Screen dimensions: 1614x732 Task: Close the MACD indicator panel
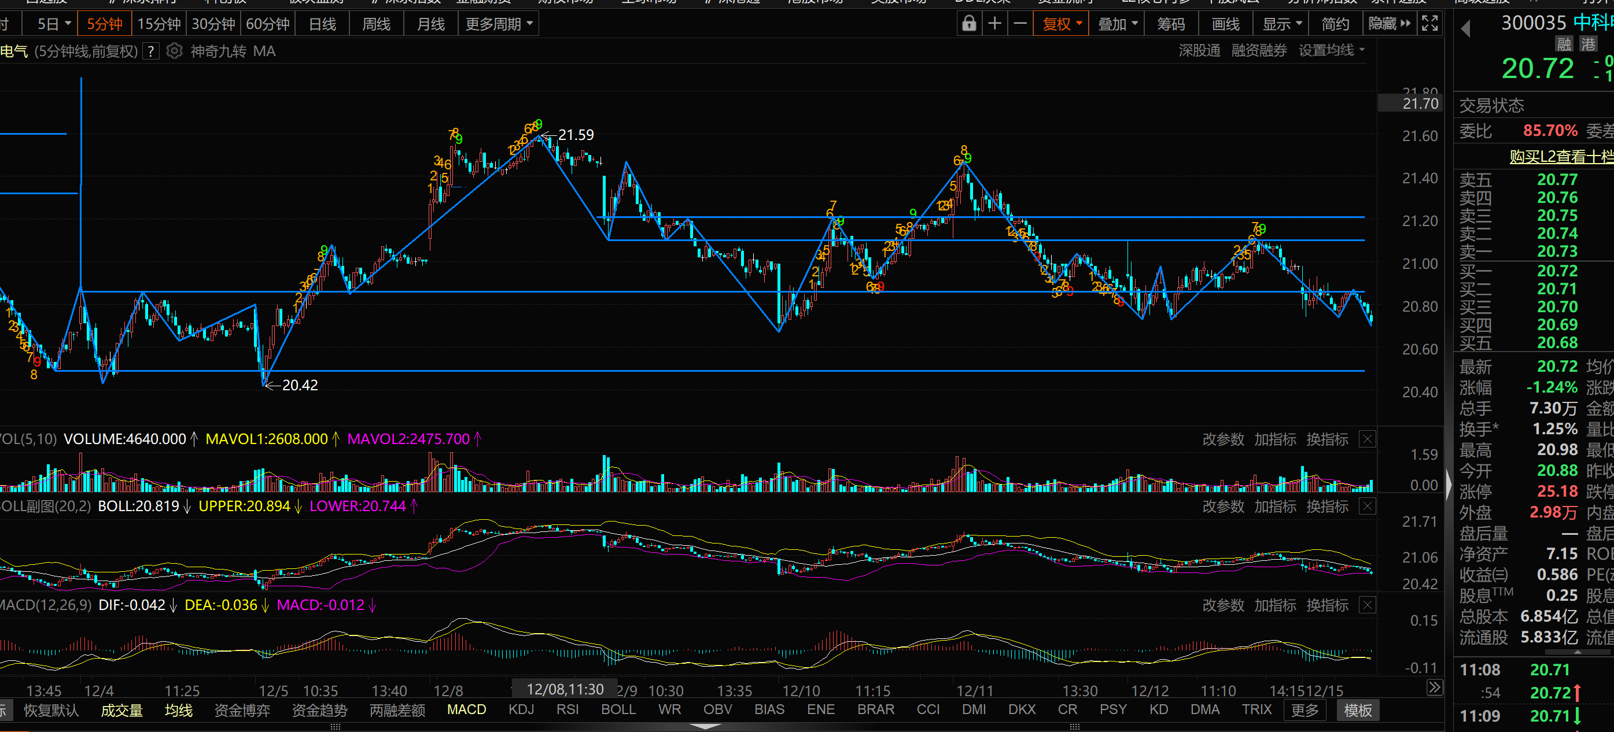click(1367, 605)
